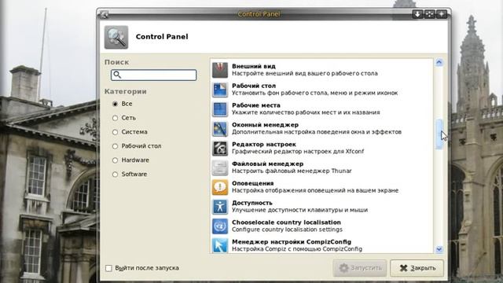
Task: Select the Сеть category radio button
Action: [115, 118]
